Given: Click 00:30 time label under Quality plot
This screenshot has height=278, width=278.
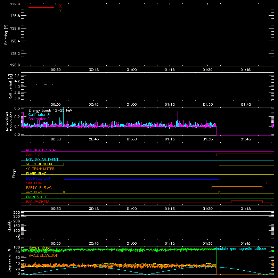Looking at the screenshot, I should pos(56,244).
